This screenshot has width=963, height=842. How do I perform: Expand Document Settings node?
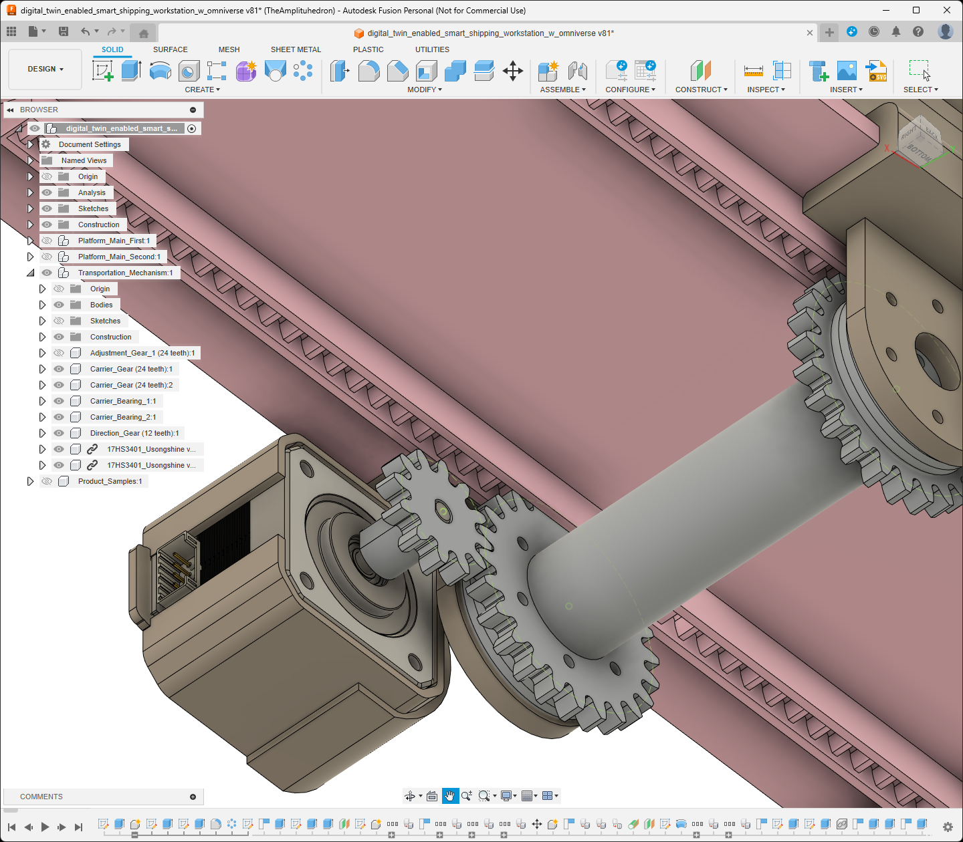(x=30, y=144)
